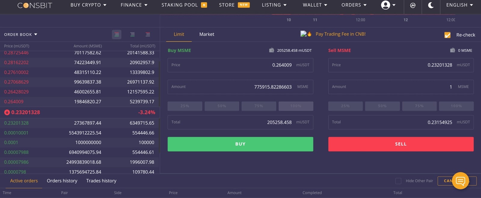Select ask price 0.27068629 in order book
The image size is (481, 198).
pyautogui.click(x=16, y=82)
